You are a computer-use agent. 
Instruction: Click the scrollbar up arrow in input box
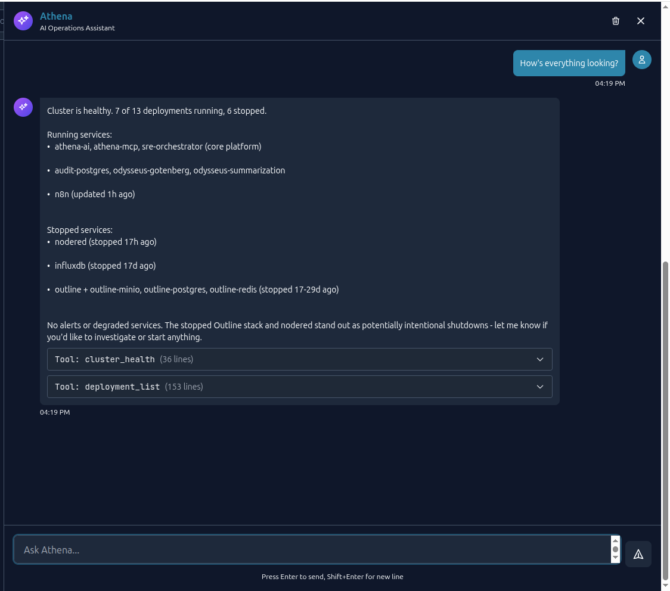[615, 541]
